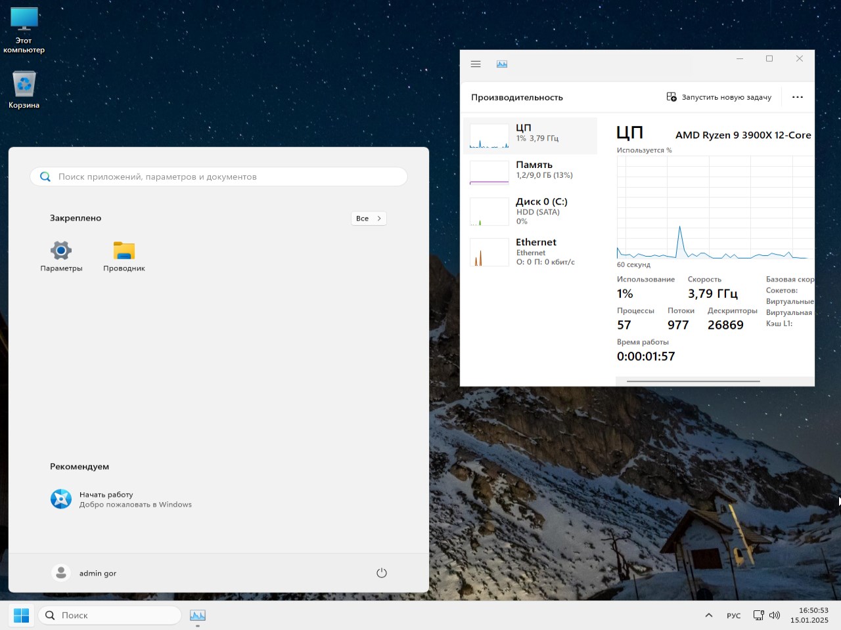
Task: Minimize the Task Manager window
Action: click(740, 58)
